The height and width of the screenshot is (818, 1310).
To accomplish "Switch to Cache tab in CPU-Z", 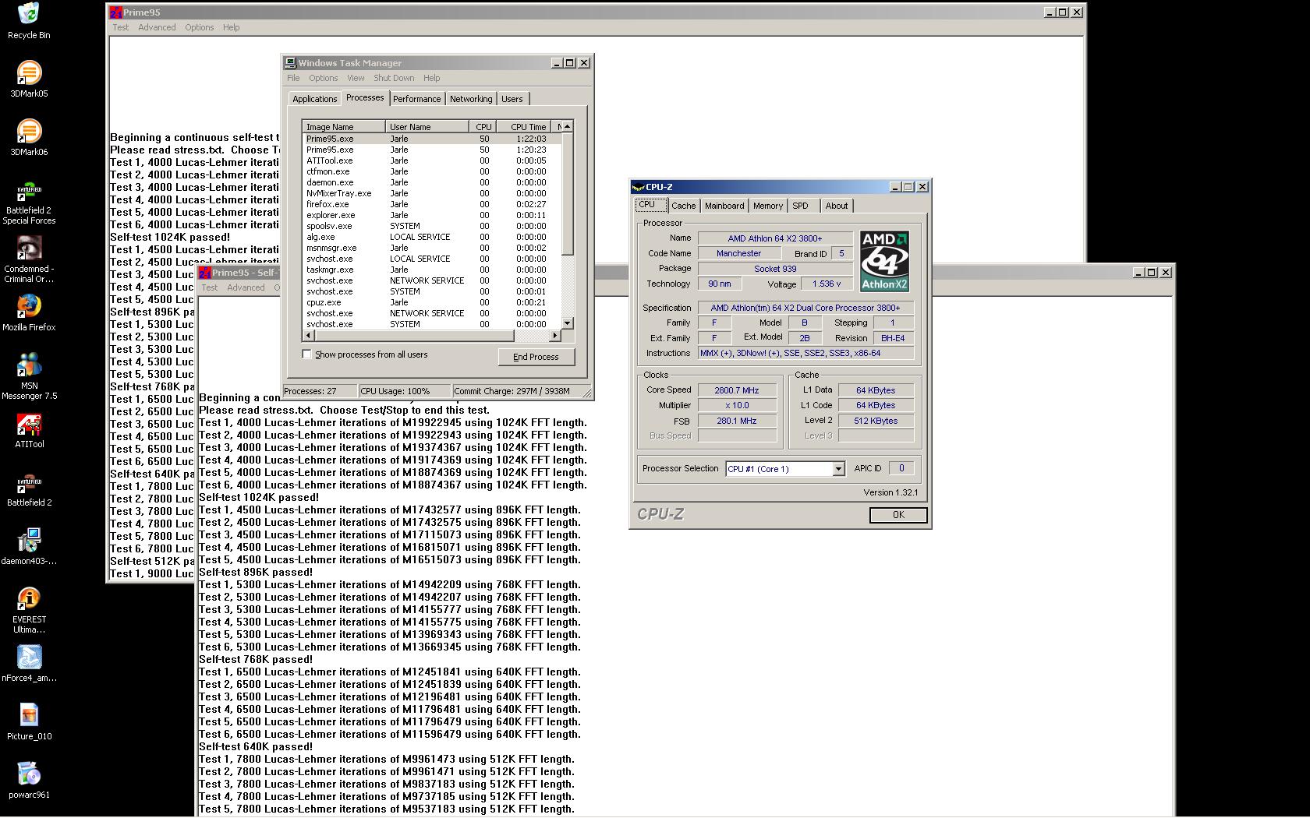I will [x=684, y=206].
